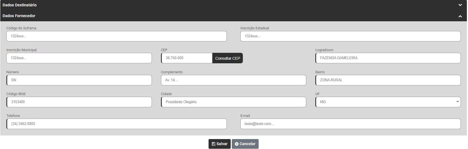Click the Complemento input field

pyautogui.click(x=233, y=80)
